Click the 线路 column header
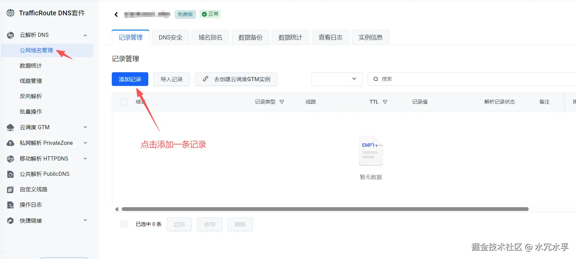Viewport: 576px width, 259px height. pyautogui.click(x=311, y=102)
